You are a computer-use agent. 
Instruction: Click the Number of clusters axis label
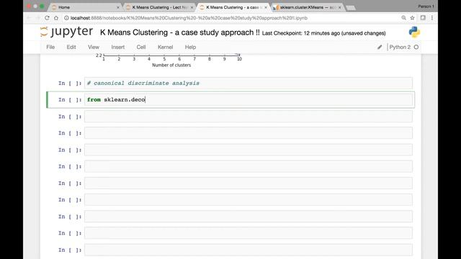point(171,65)
